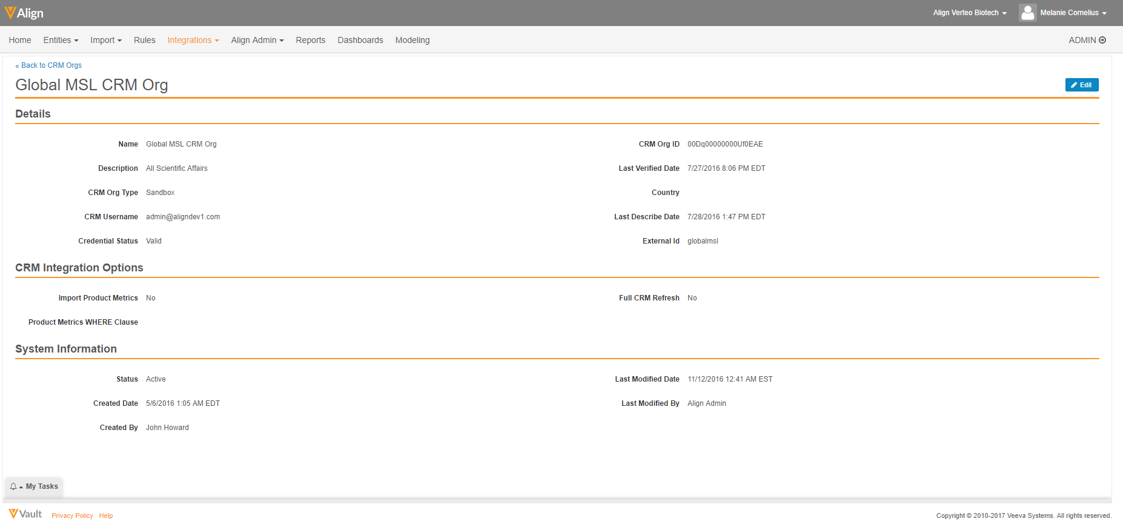Click the ADMIN arrow circle icon
The height and width of the screenshot is (527, 1123).
1102,40
